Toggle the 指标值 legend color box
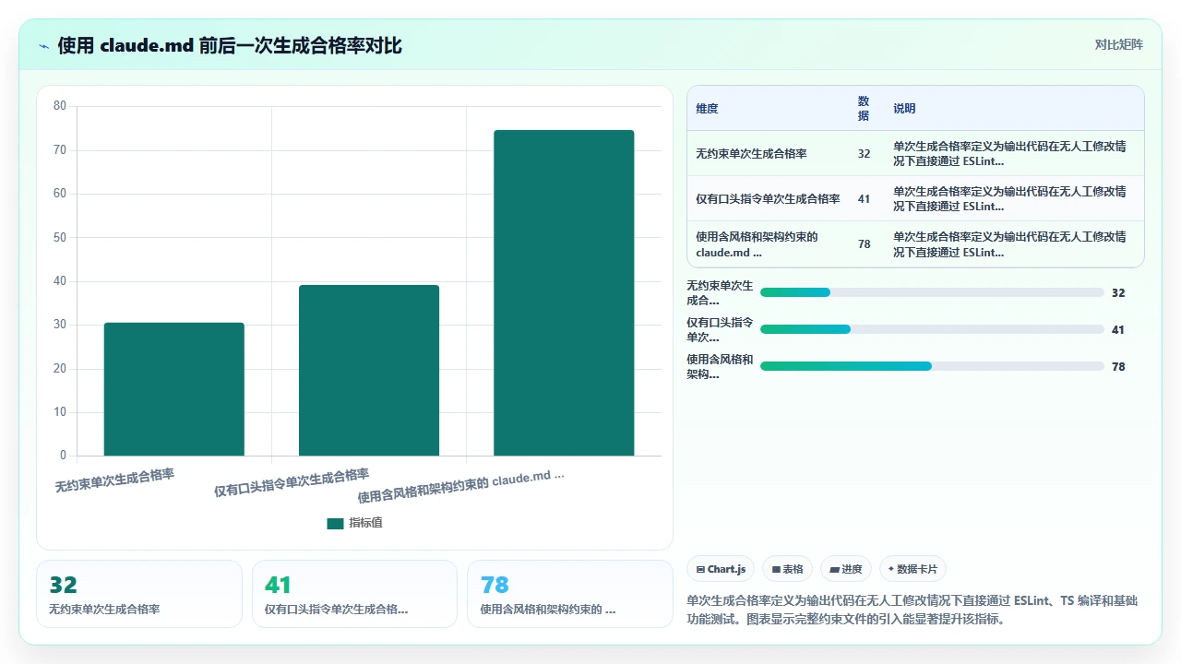This screenshot has width=1181, height=664. pyautogui.click(x=335, y=523)
